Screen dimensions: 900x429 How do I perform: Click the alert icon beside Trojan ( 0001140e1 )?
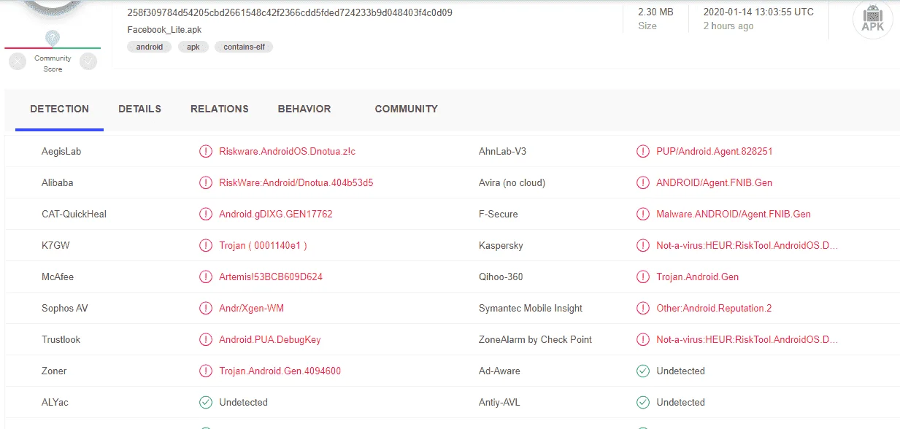point(206,245)
